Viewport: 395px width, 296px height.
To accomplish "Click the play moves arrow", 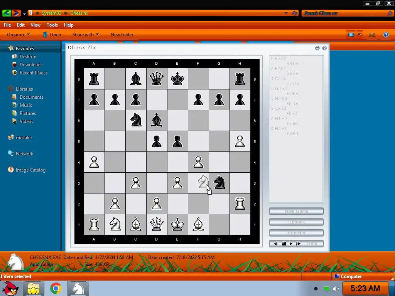I will click(291, 244).
